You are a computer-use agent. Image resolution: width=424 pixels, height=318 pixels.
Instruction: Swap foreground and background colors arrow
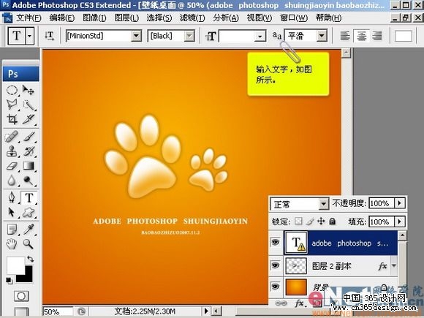[30, 259]
